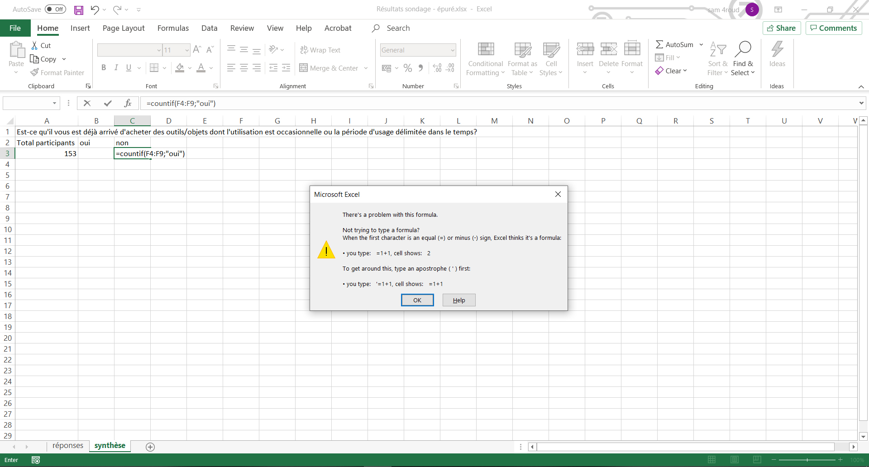Click the Fill Color bucket swatch
869x467 pixels.
180,68
